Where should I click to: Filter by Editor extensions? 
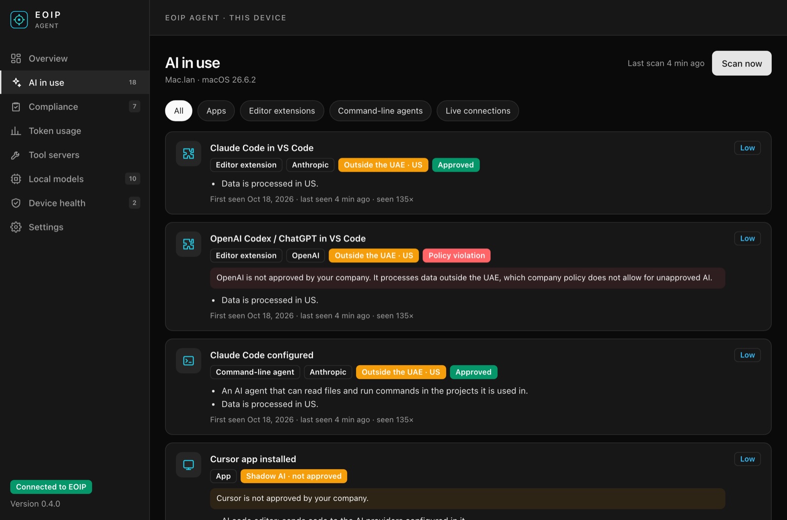pyautogui.click(x=282, y=111)
